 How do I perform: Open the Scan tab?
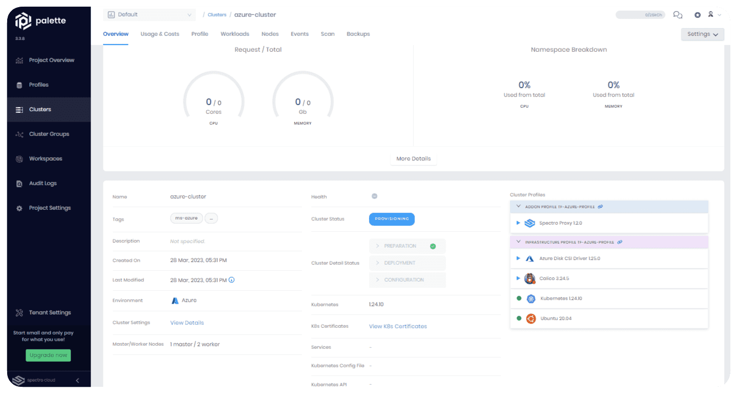[x=327, y=34]
